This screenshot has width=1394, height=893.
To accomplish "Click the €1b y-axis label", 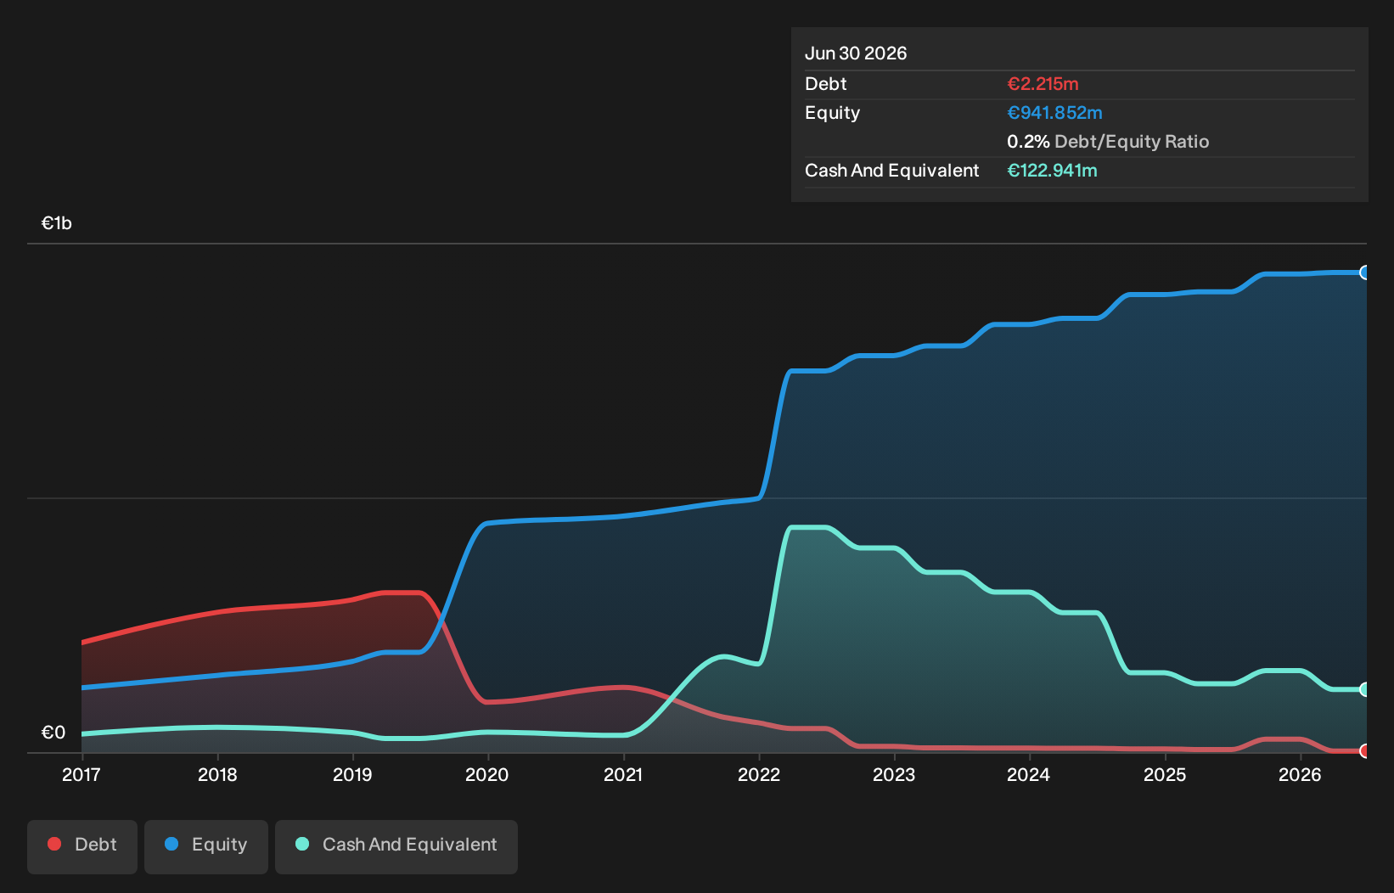I will (57, 223).
